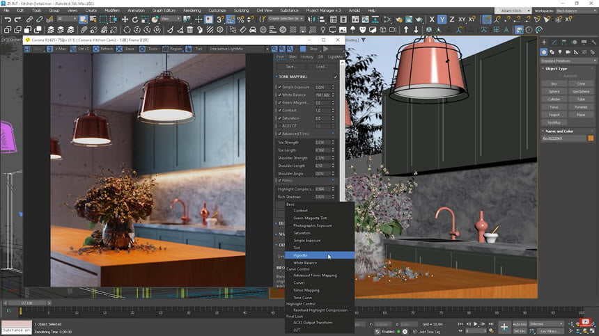Click the viewport filter funnel icon
Viewport: 599px width, 336px height.
coord(364,40)
